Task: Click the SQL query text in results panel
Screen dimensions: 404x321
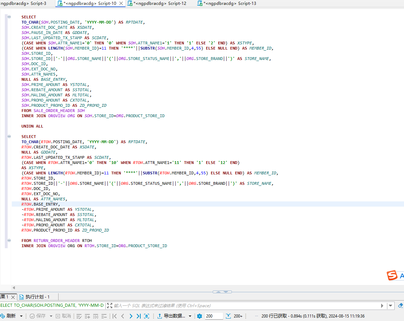Action: (52, 305)
